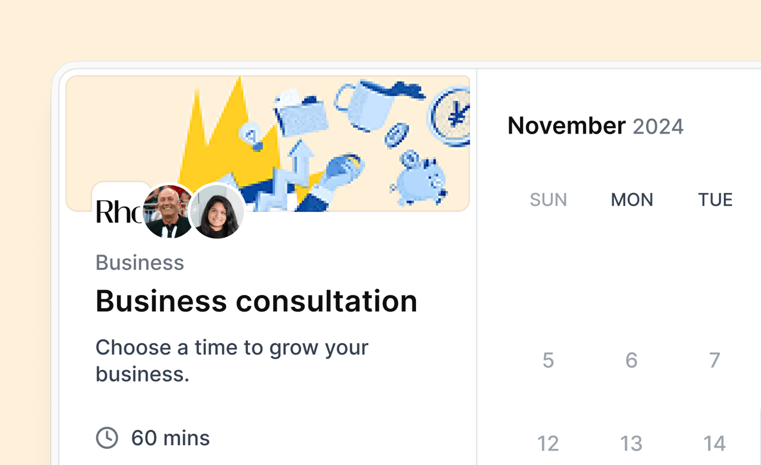This screenshot has height=465, width=761.
Task: Click the clock icon beside 60 mins
Action: 107,437
